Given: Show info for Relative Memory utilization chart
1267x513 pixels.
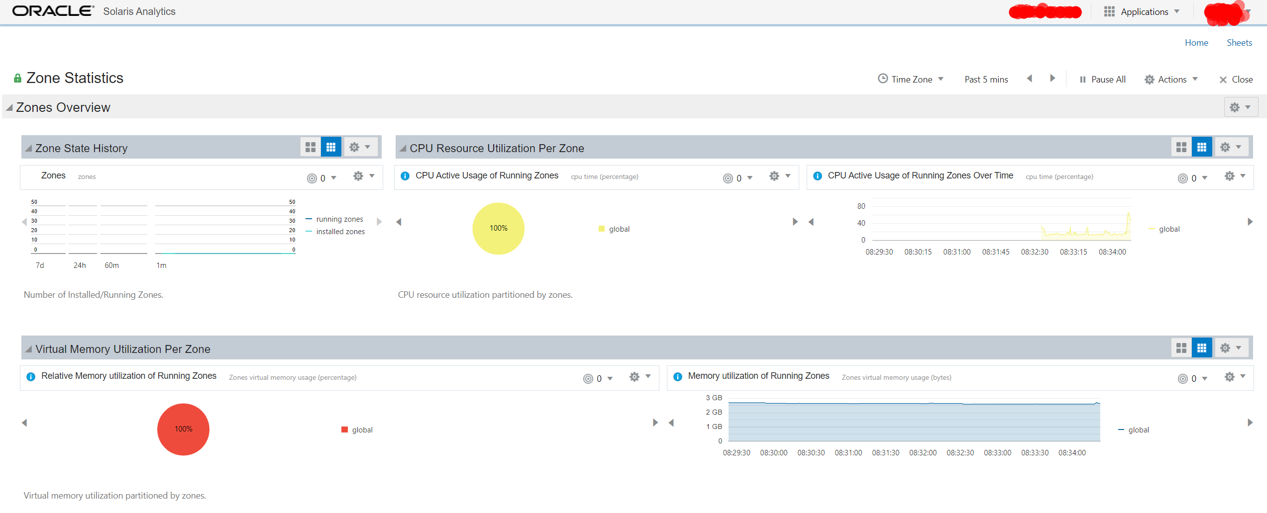Looking at the screenshot, I should point(31,377).
